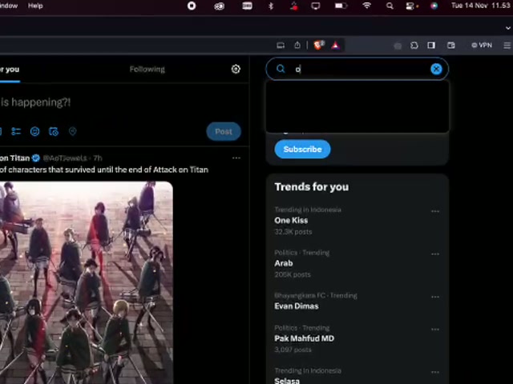The width and height of the screenshot is (513, 384).
Task: Open the schedule post calendar icon
Action: point(54,131)
